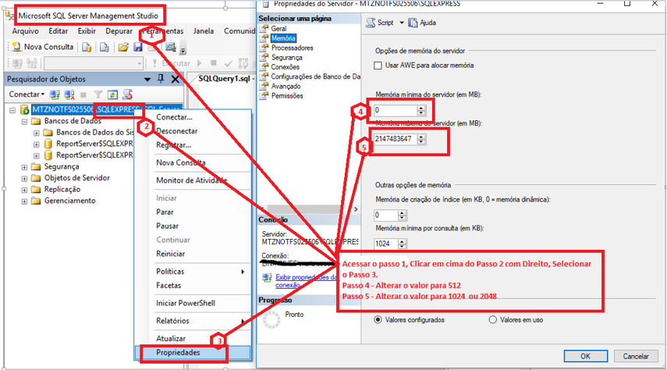Open the Depurar menu
This screenshot has height=370, width=667.
pyautogui.click(x=119, y=31)
